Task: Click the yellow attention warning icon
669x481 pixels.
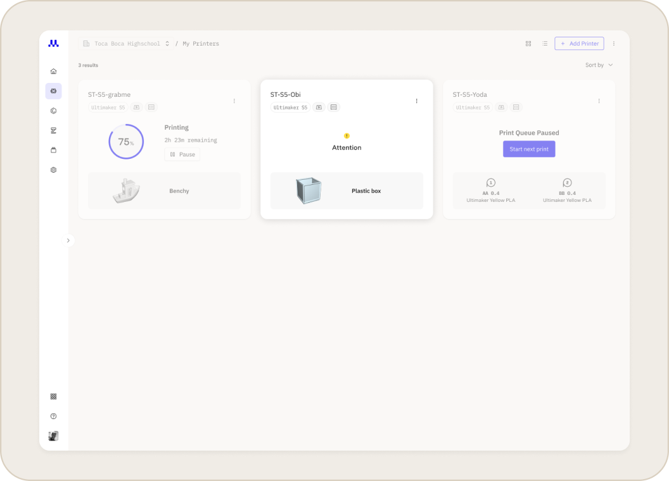Action: tap(347, 136)
